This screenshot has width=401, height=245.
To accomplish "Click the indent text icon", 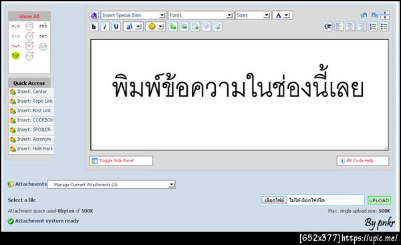I will 328,27.
